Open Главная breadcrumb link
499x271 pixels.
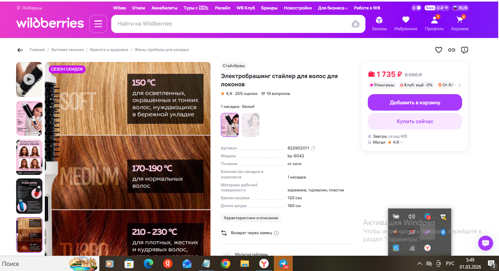coord(37,50)
